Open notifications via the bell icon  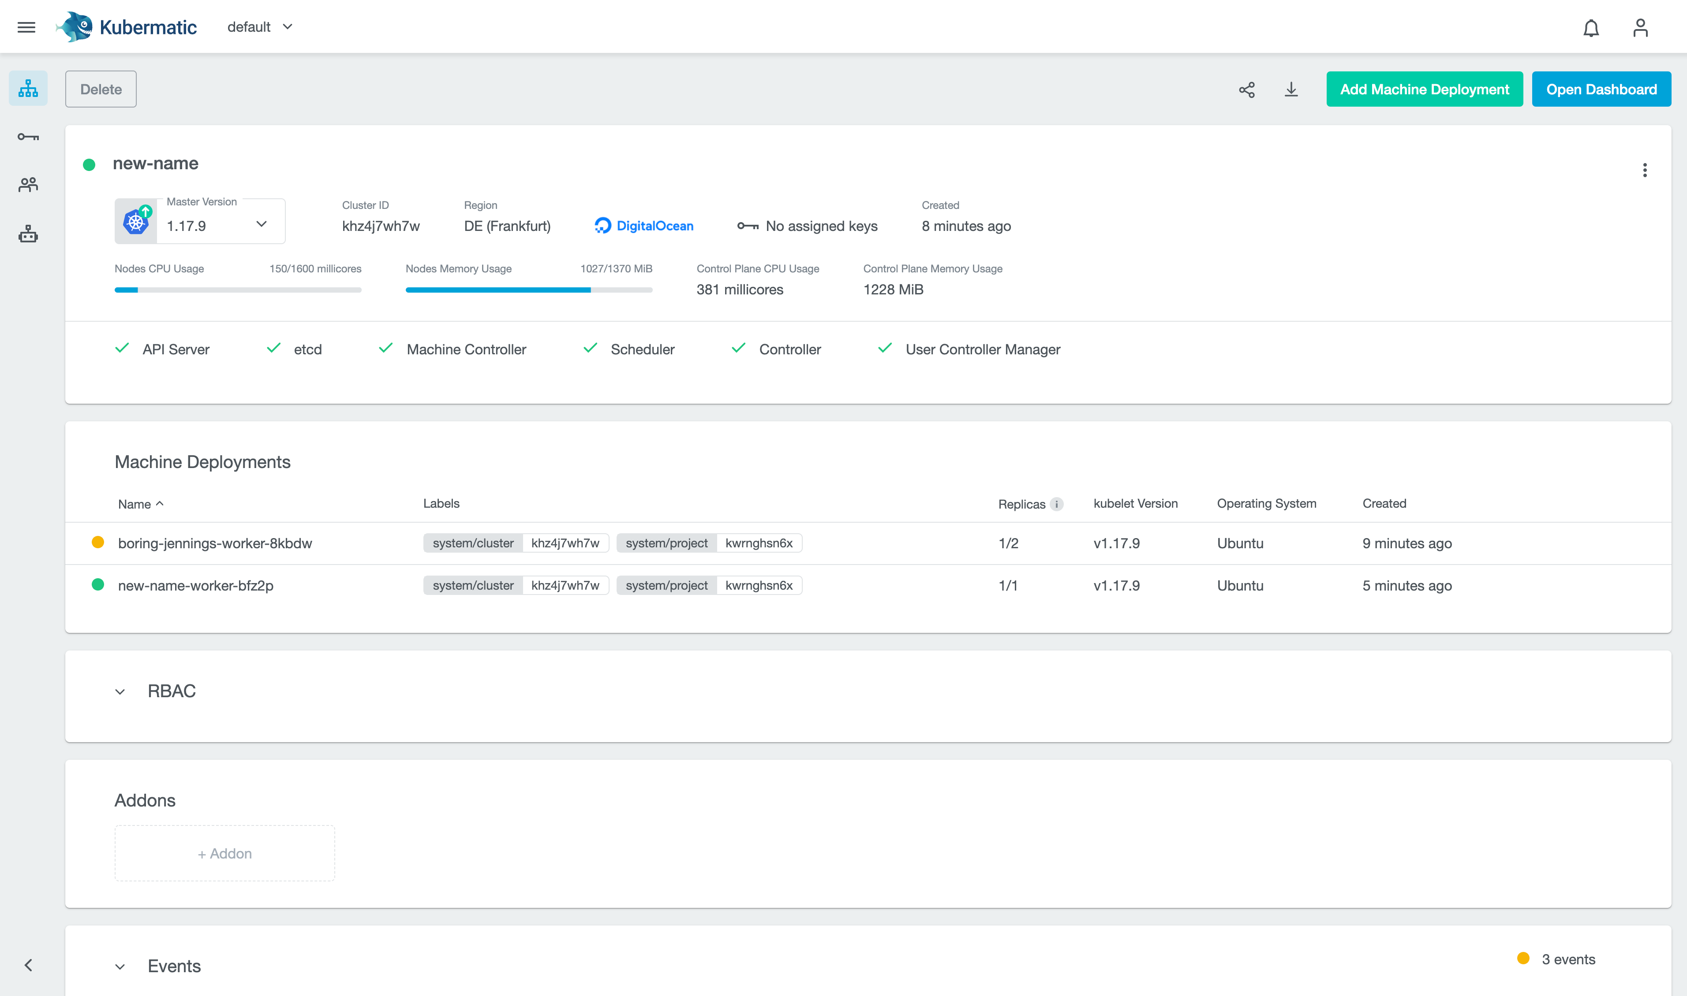pos(1591,27)
